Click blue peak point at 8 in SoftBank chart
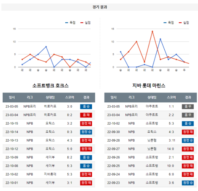Viewport: 198px width, 191px height. 46,47
